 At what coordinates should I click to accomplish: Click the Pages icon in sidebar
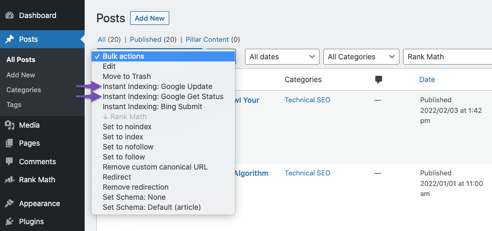(x=10, y=143)
